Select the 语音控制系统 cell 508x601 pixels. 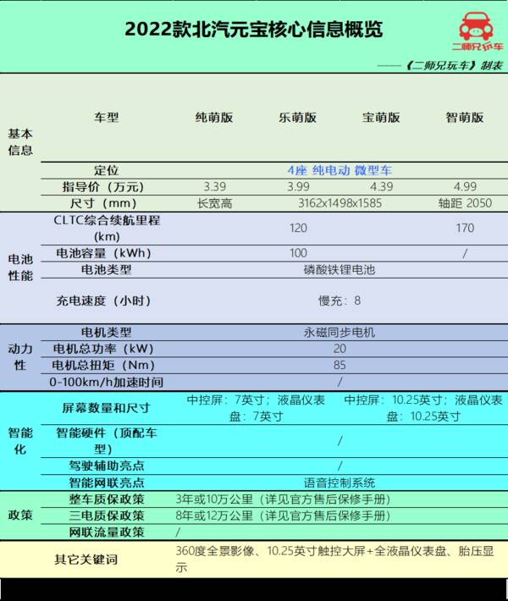[x=340, y=482]
